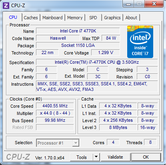Go to the Graphics tab

coord(112,18)
